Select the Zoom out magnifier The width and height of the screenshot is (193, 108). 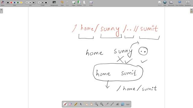102,104
